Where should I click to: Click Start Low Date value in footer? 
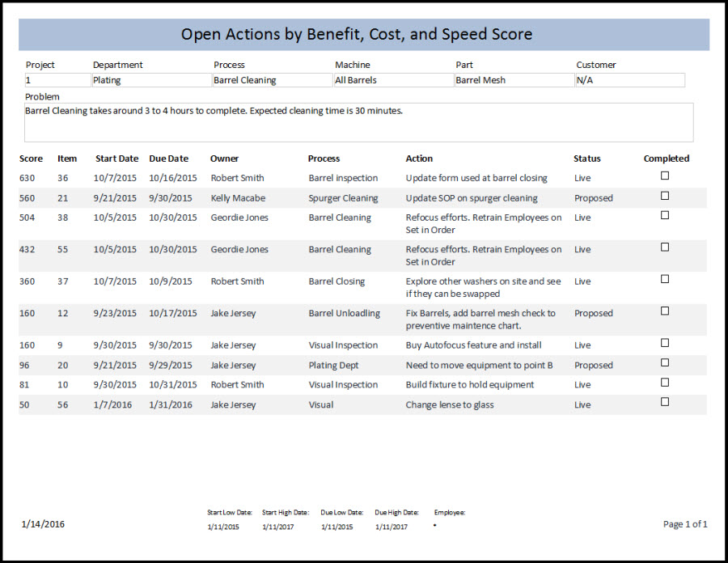[222, 527]
